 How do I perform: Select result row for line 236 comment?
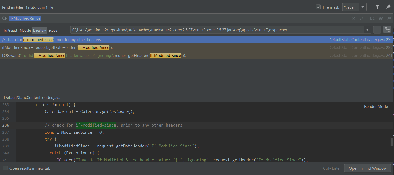197,40
